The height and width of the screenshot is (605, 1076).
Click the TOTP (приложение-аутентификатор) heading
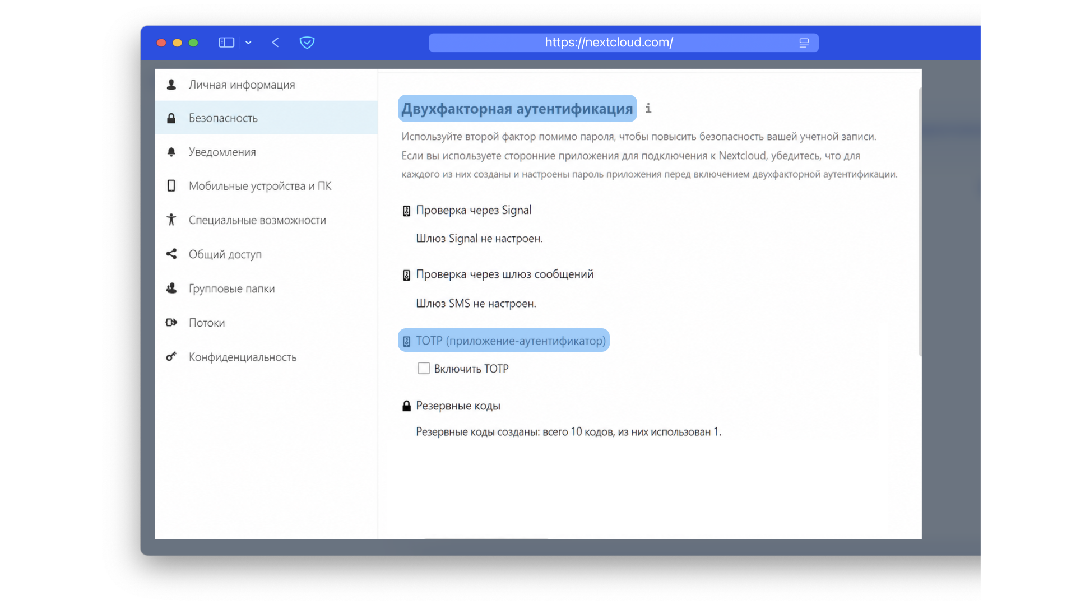(x=511, y=341)
